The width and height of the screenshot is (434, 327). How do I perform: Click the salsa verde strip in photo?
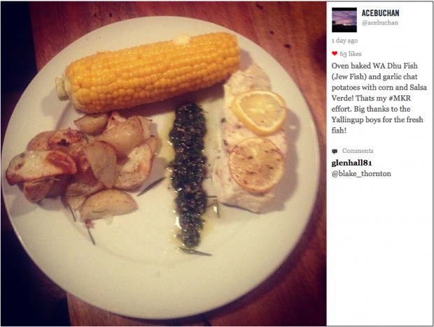[x=189, y=175]
